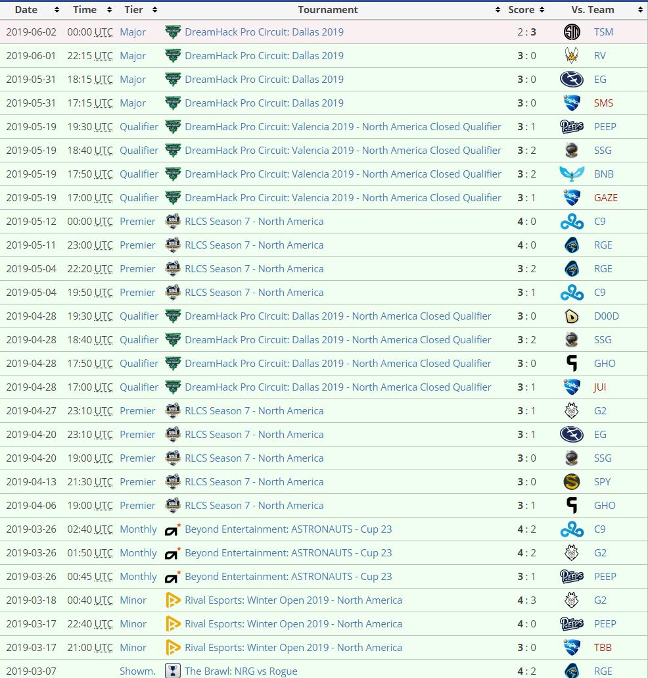
Task: Click Major tier link in 2019-06-02 row
Action: pyautogui.click(x=133, y=32)
